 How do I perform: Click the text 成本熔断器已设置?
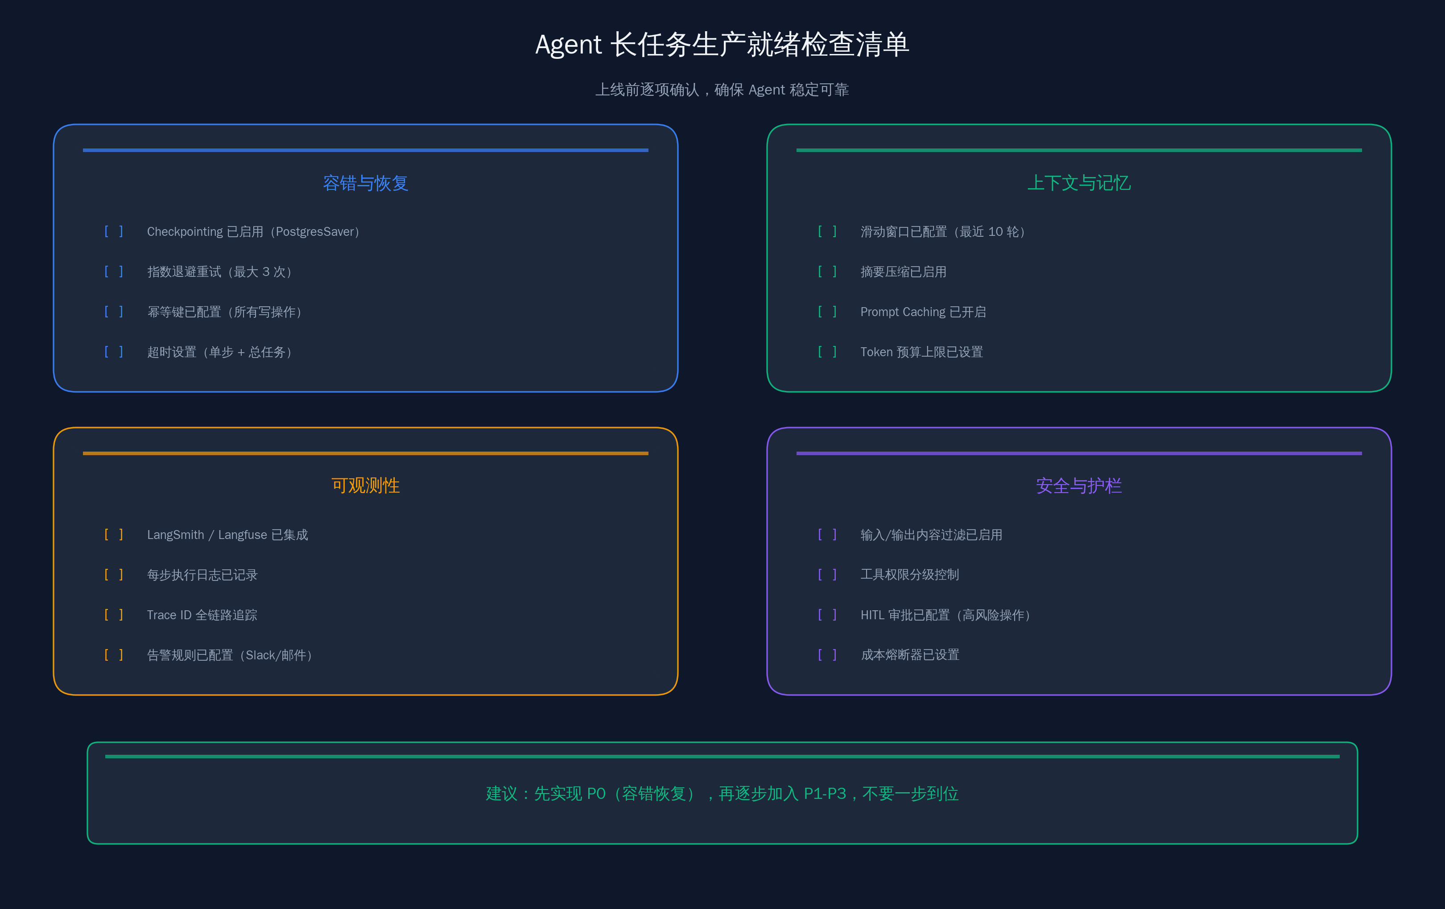(x=910, y=655)
